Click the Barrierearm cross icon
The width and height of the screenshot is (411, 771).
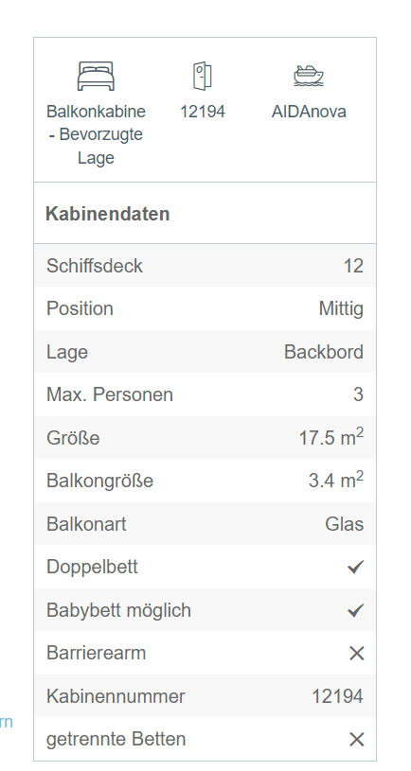(356, 654)
